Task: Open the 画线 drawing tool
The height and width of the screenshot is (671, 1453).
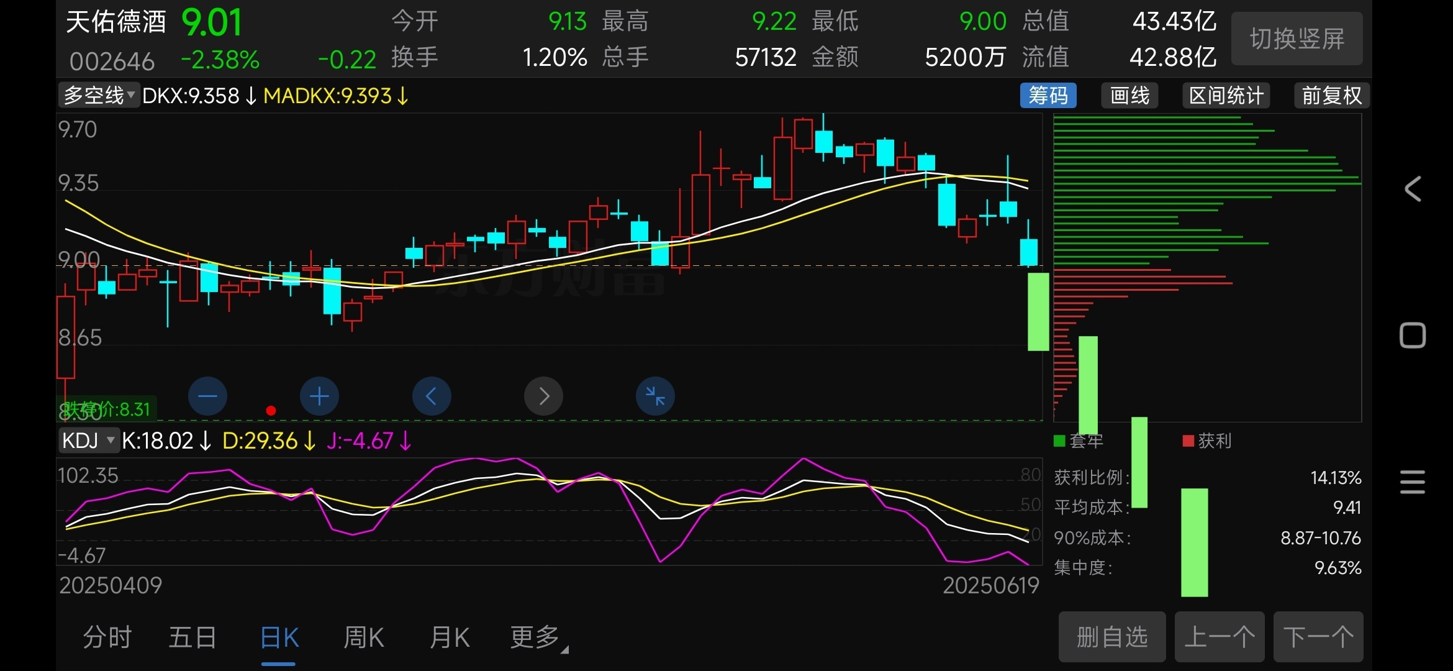Action: pyautogui.click(x=1129, y=96)
